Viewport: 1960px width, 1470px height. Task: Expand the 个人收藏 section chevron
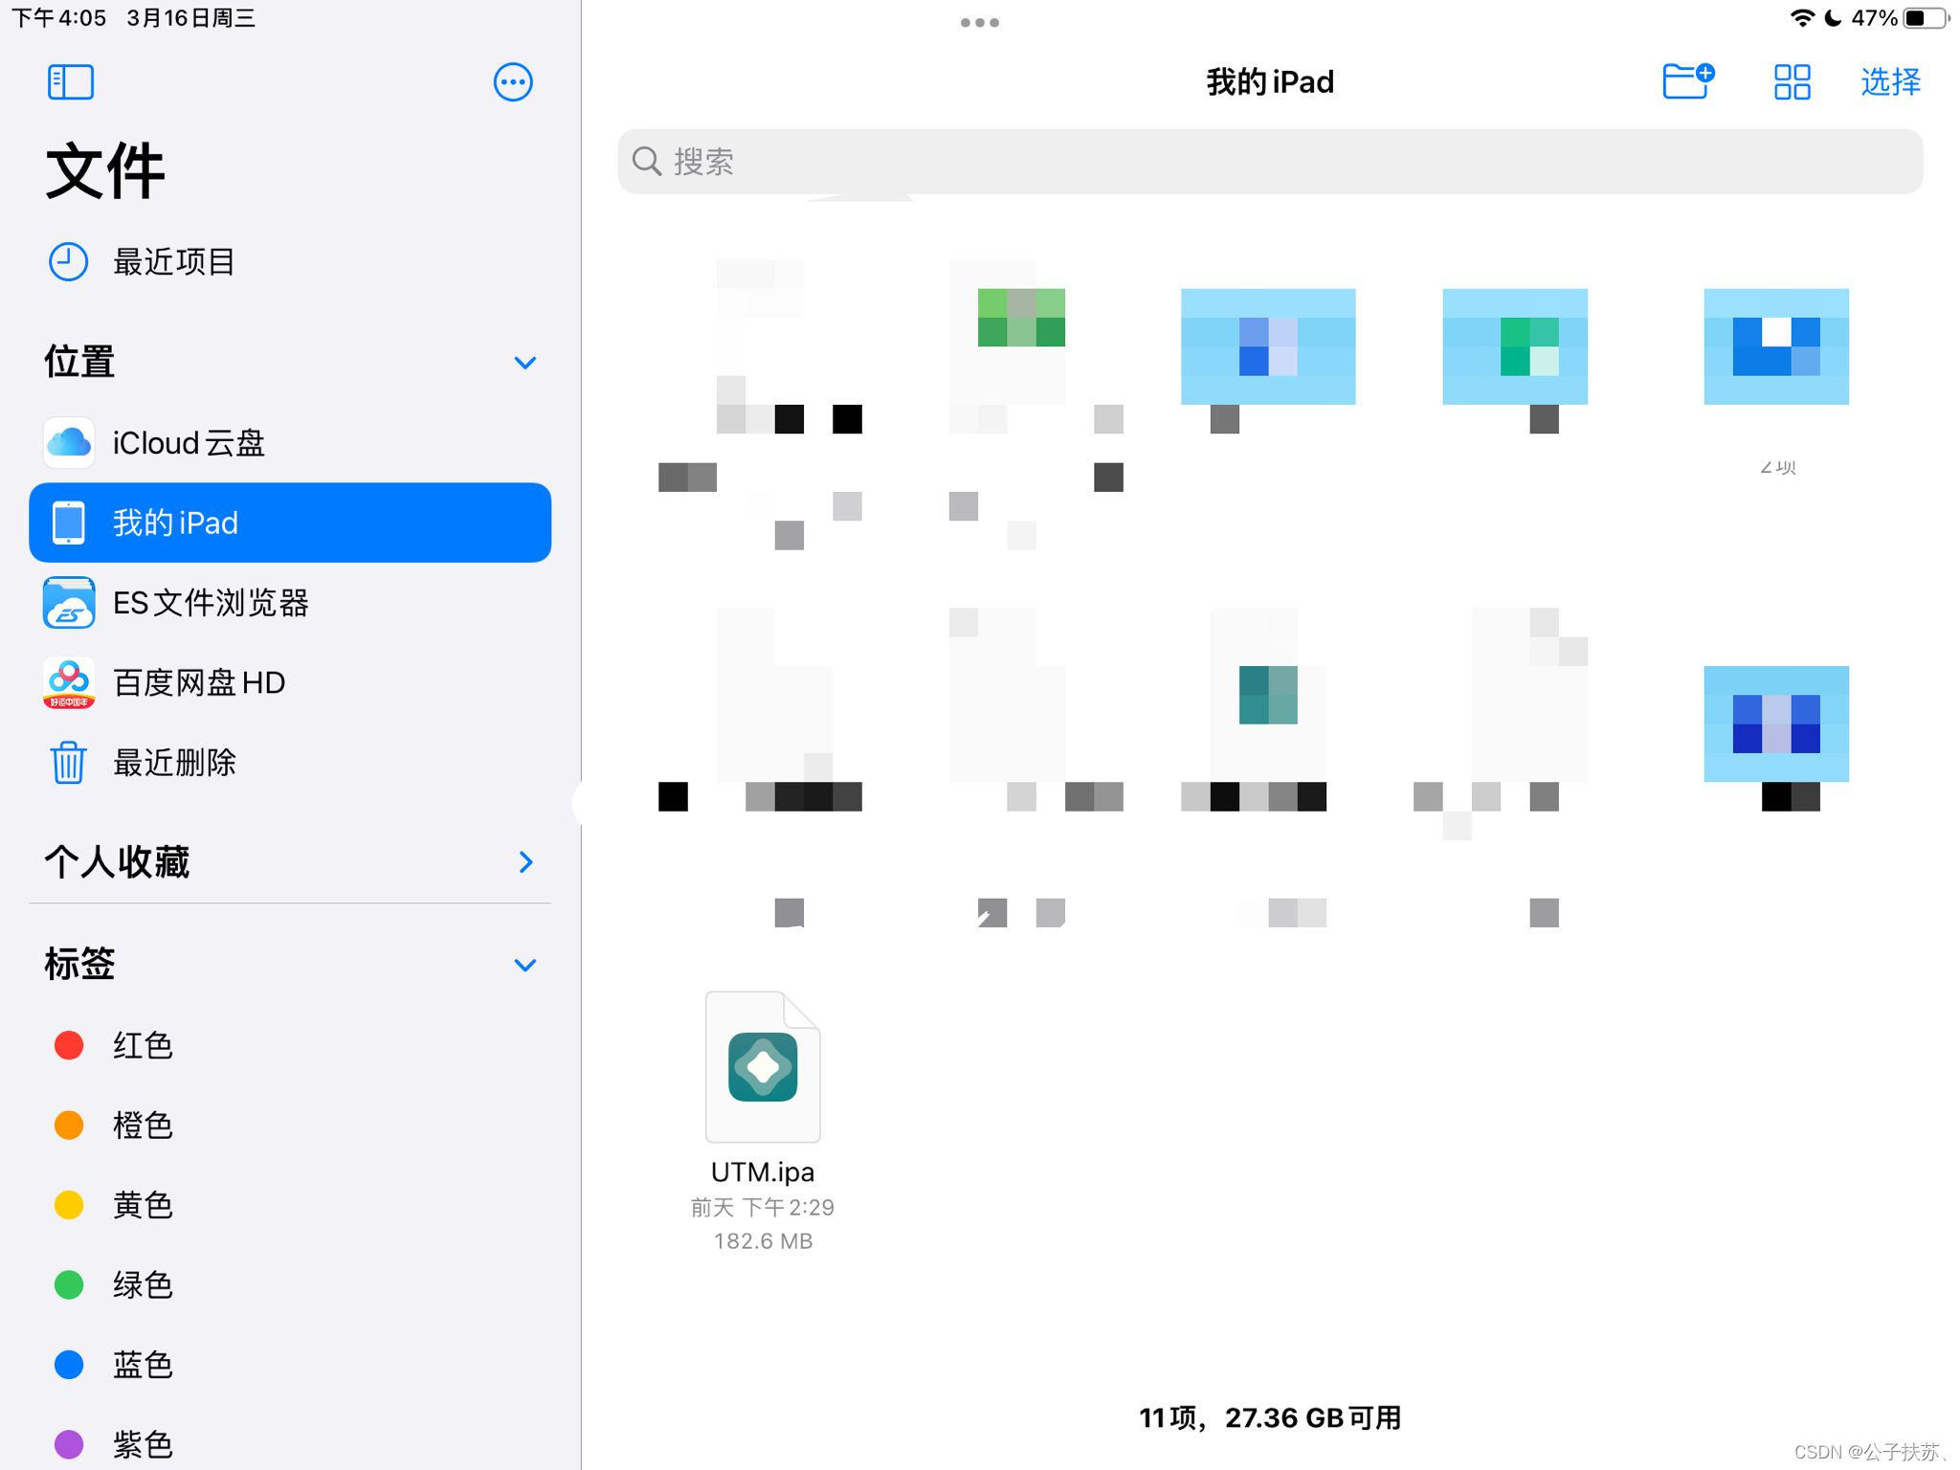(x=524, y=862)
